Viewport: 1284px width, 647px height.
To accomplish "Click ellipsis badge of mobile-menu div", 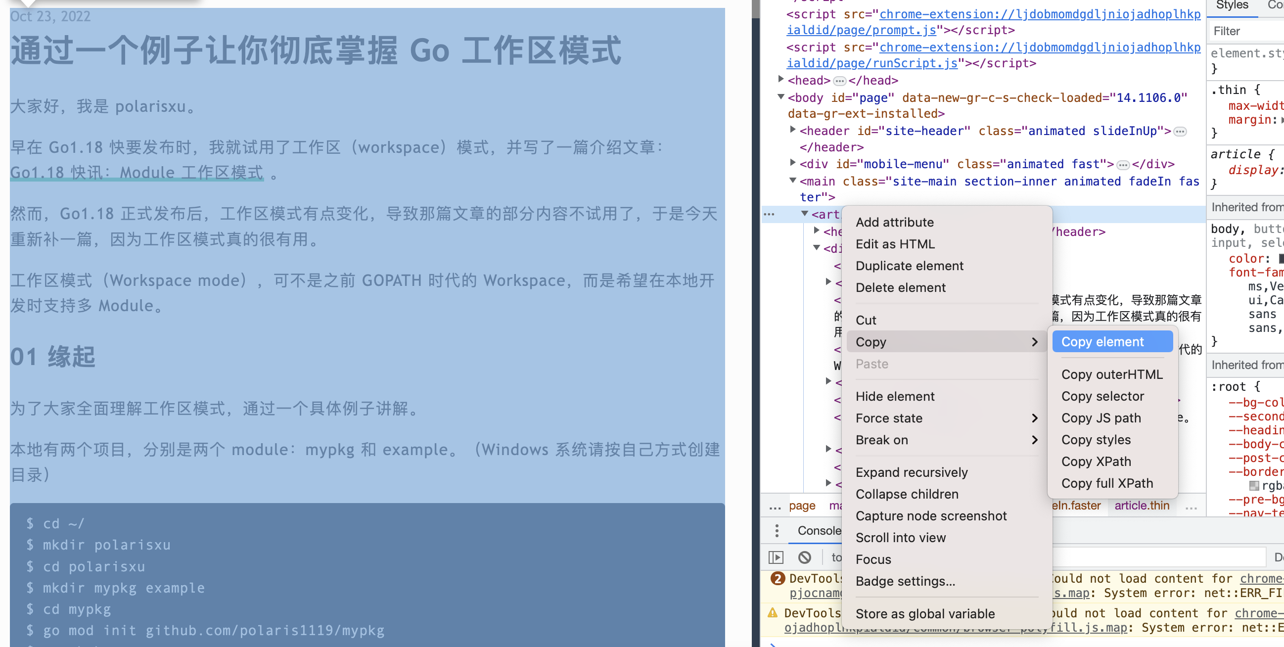I will (x=1123, y=165).
